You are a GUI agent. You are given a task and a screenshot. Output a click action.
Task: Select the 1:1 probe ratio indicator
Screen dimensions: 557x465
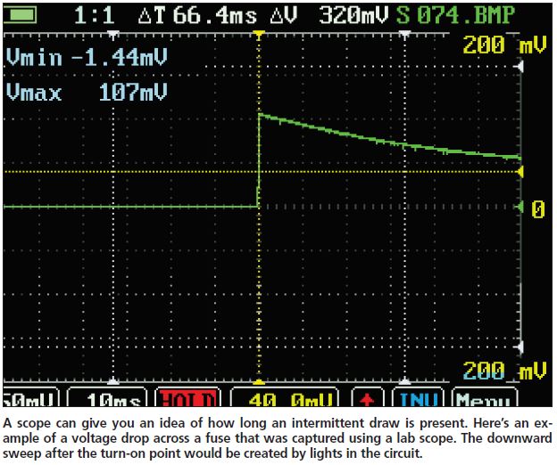click(94, 16)
